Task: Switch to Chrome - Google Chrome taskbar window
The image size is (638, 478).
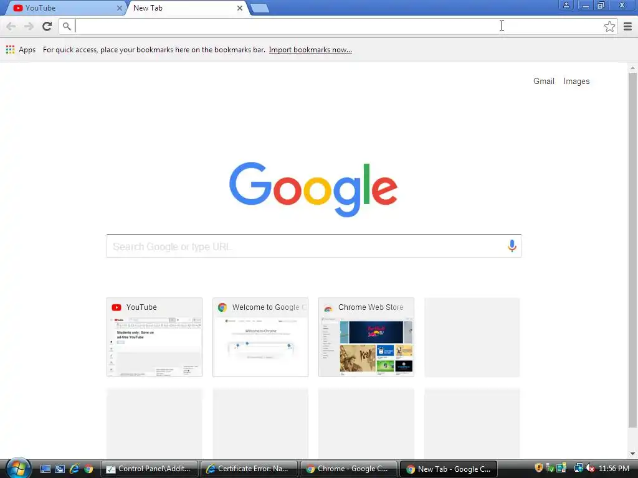Action: (348, 469)
